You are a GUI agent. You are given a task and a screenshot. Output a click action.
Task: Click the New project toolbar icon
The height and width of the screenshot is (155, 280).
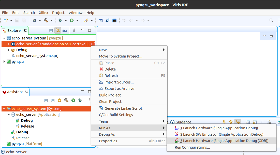[6, 20]
